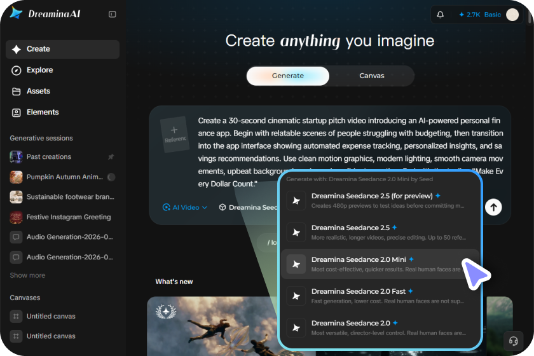Click the award laurel badge on card
534x356 pixels.
(166, 311)
